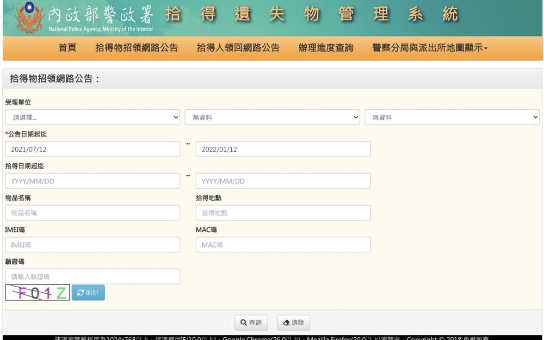This screenshot has height=340, width=544.
Task: Click the National Police Agency eagle logo
Action: tap(29, 17)
